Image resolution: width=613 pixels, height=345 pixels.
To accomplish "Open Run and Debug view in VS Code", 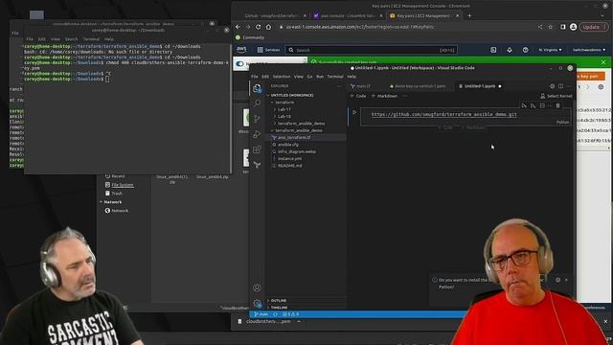I will tap(257, 134).
